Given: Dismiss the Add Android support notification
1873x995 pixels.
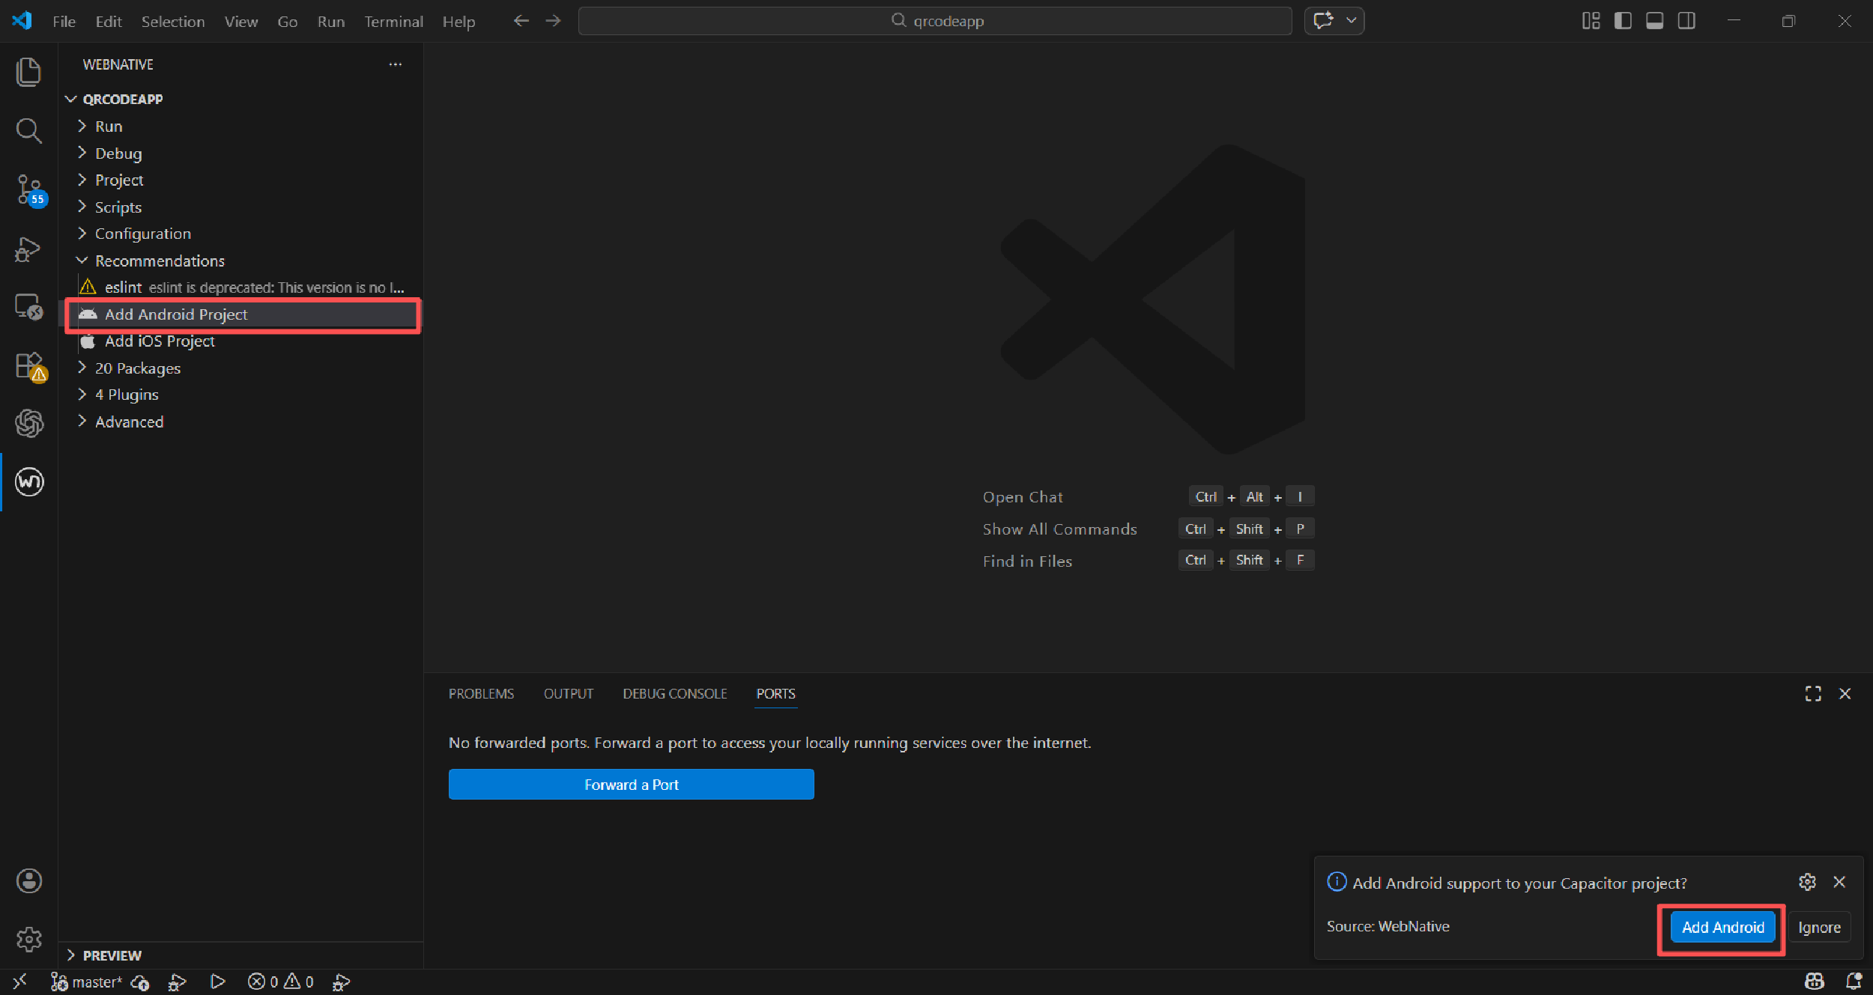Looking at the screenshot, I should tap(1839, 882).
